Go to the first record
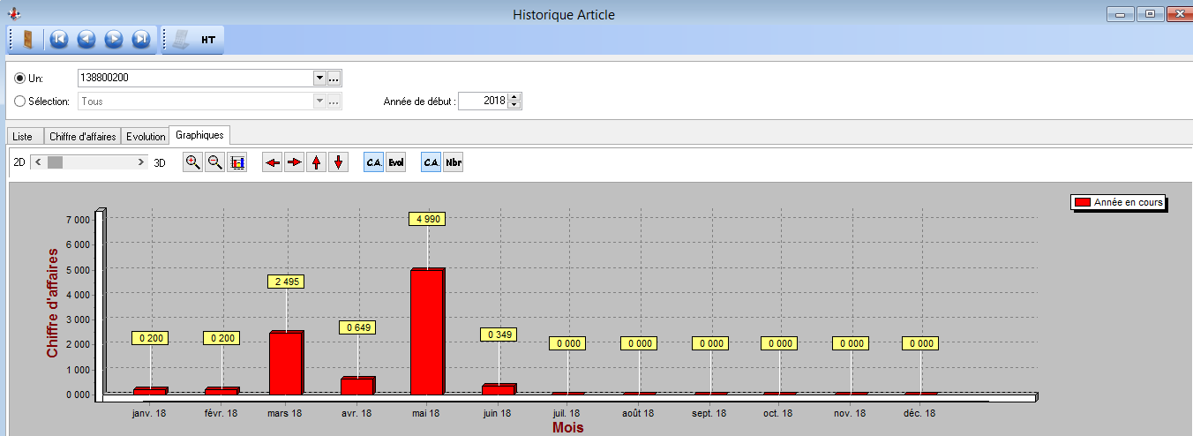Viewport: 1193px width, 436px height. pyautogui.click(x=58, y=39)
